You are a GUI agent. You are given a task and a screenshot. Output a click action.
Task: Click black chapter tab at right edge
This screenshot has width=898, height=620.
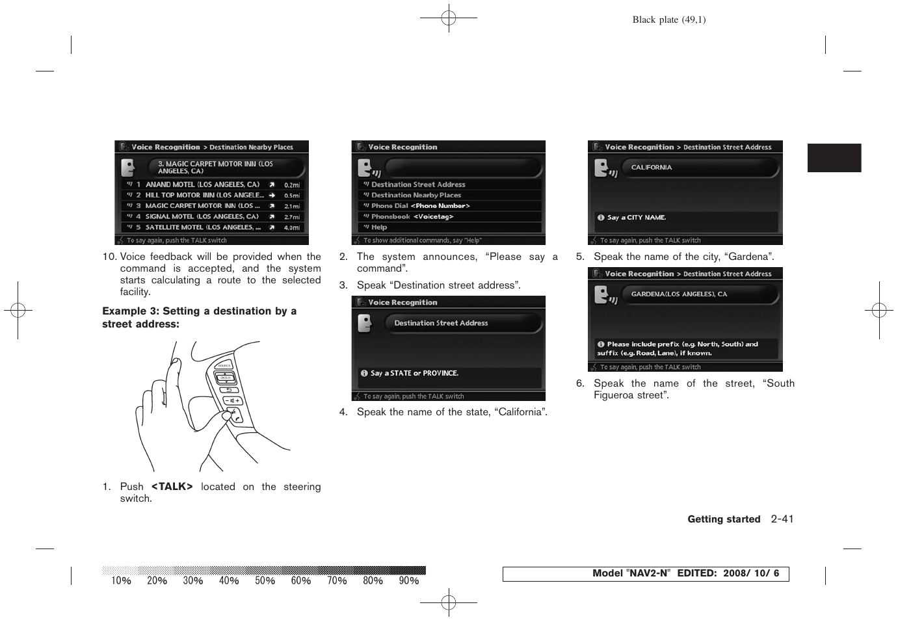pos(834,158)
